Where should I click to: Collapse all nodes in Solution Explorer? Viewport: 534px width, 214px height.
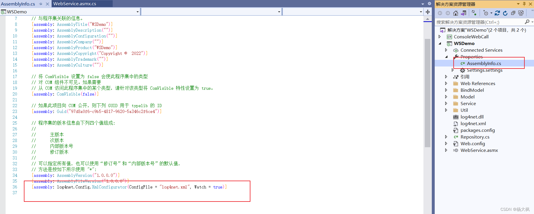pyautogui.click(x=513, y=13)
